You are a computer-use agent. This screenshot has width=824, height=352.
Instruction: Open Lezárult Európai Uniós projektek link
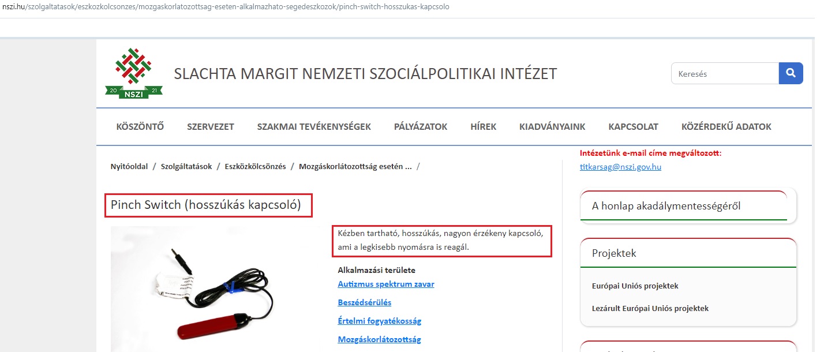tap(650, 308)
